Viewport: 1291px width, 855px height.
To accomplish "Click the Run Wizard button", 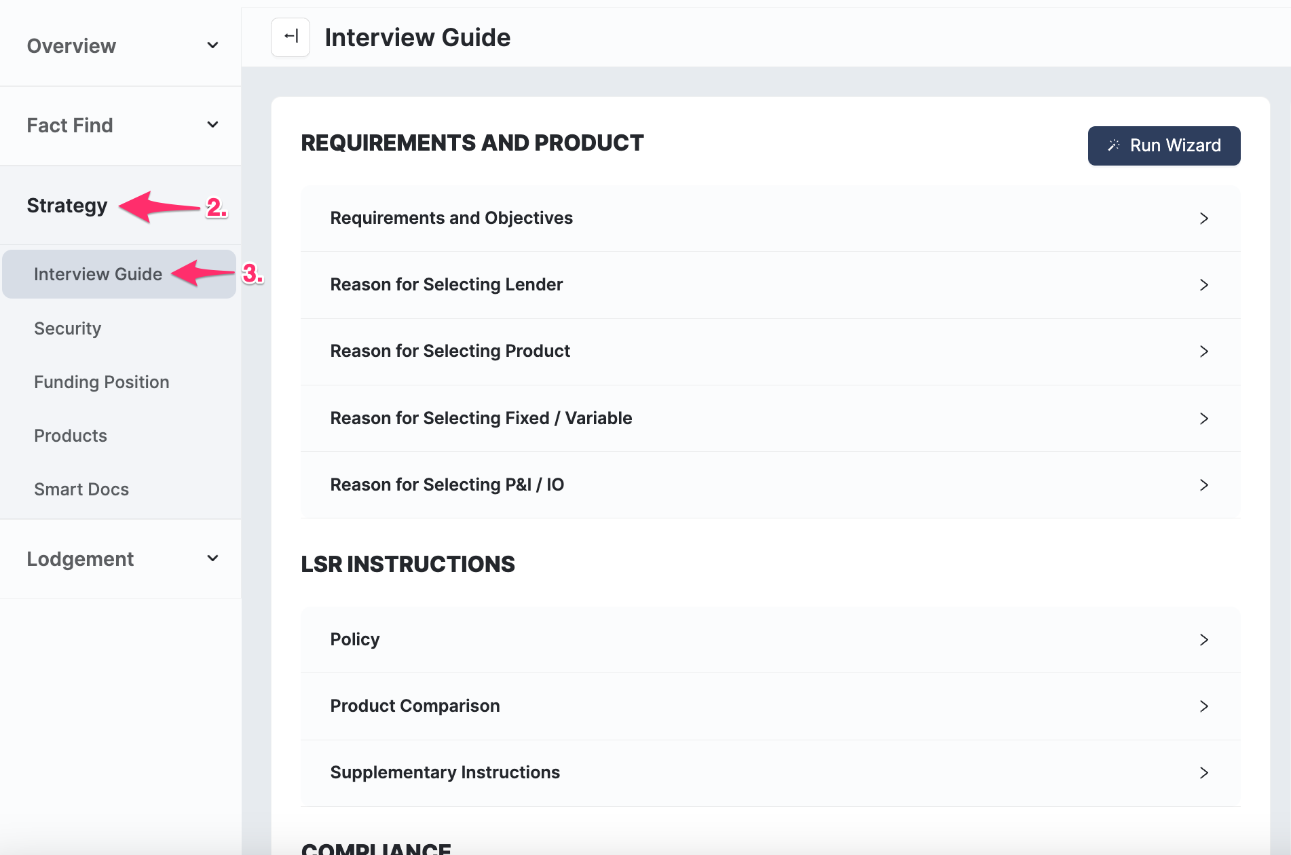I will (1163, 145).
